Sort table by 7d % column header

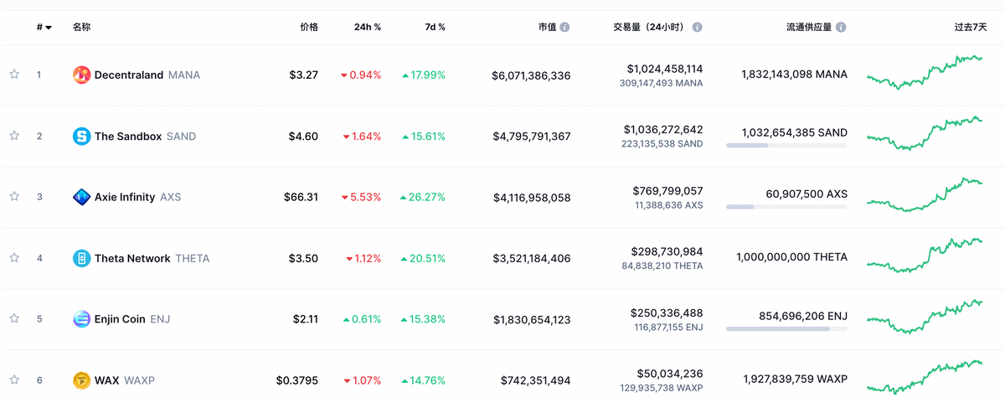click(x=435, y=27)
